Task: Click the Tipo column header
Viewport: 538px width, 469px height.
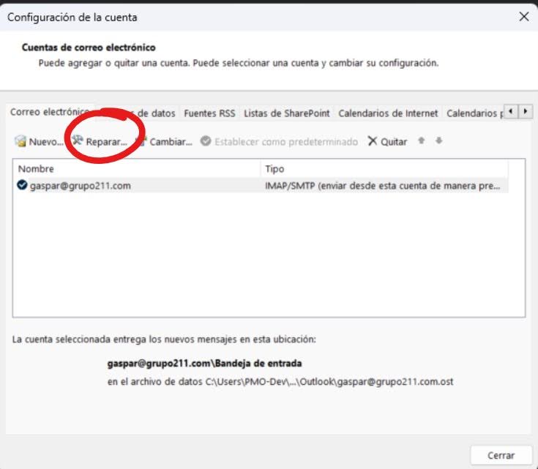Action: 384,169
